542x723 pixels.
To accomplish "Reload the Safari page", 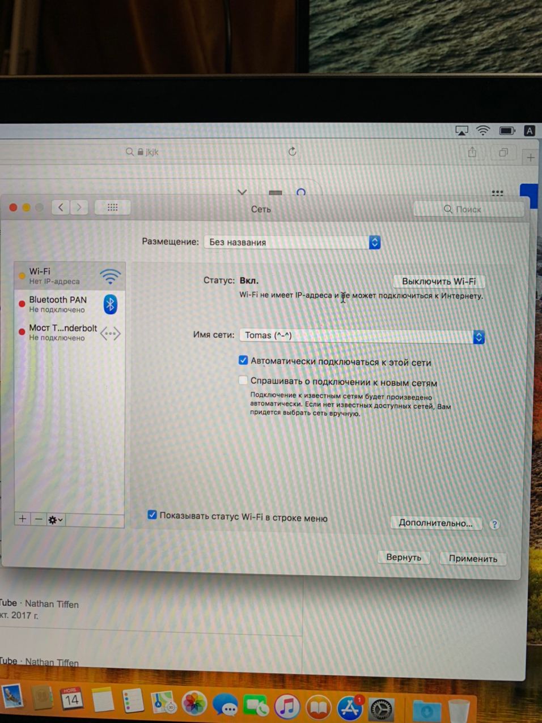I will [292, 151].
